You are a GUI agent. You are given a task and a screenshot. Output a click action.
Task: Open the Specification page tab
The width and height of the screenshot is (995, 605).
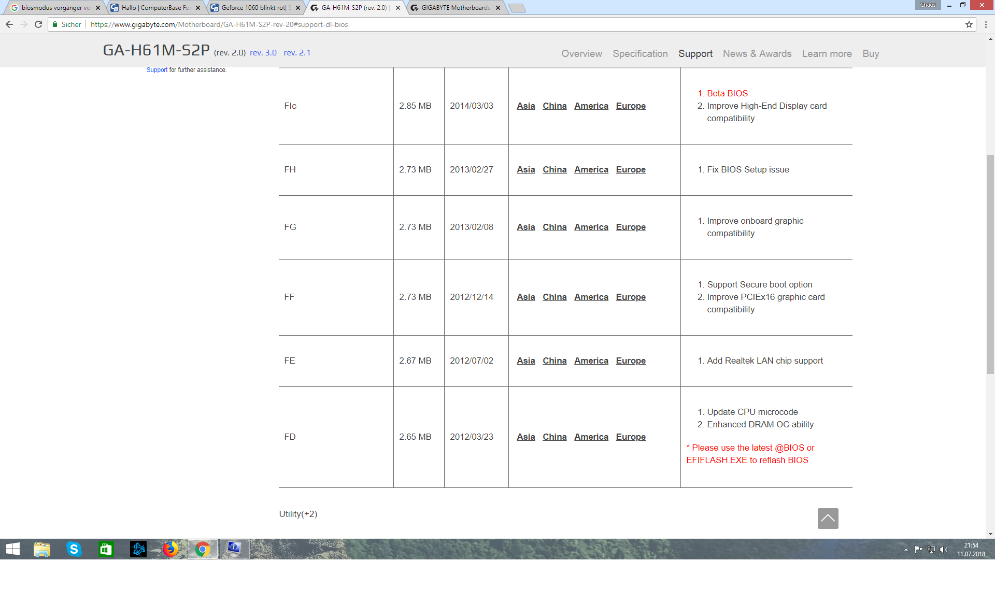(640, 54)
